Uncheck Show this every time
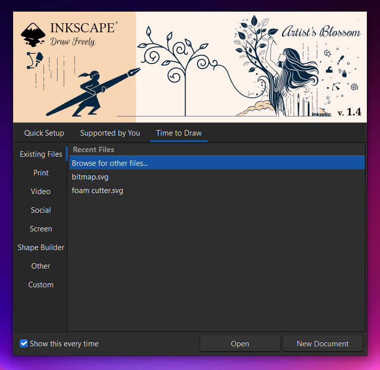380x370 pixels. [x=24, y=343]
